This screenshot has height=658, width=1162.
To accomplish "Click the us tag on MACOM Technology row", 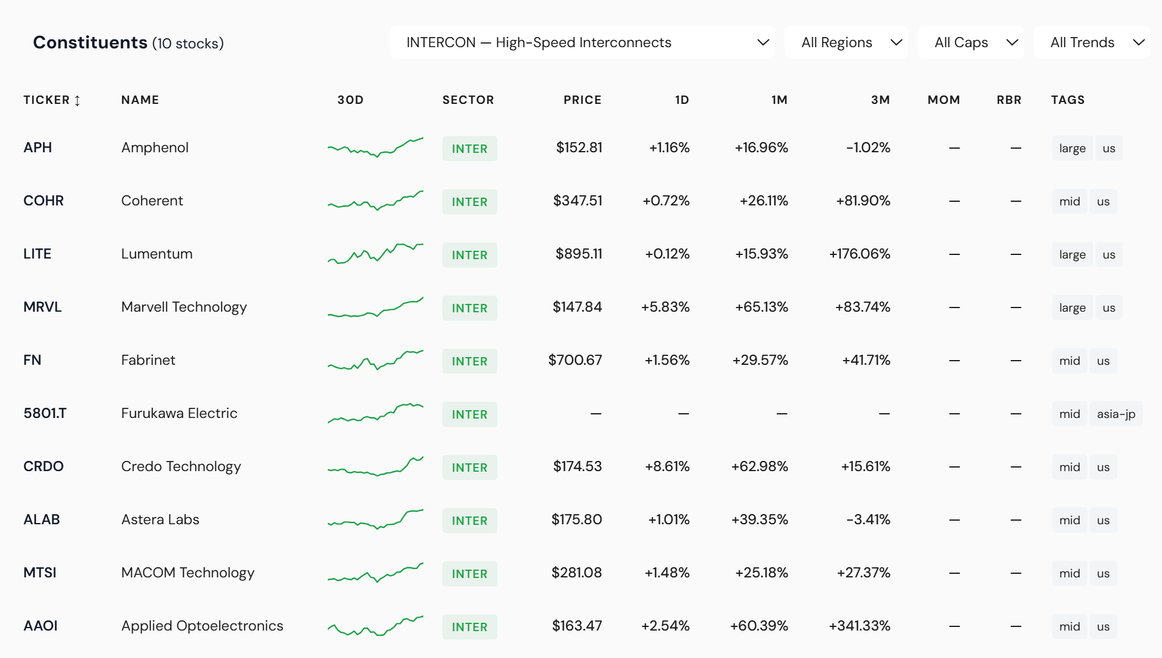I will (x=1103, y=573).
